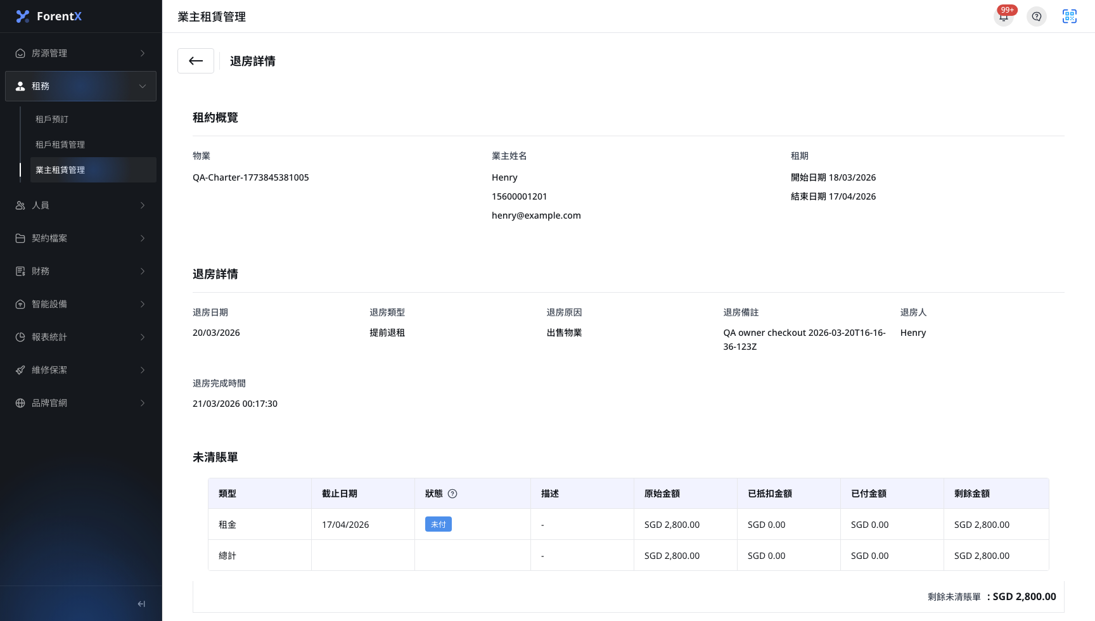The image size is (1095, 621).
Task: Collapse the 租務 menu chevron
Action: coord(143,86)
